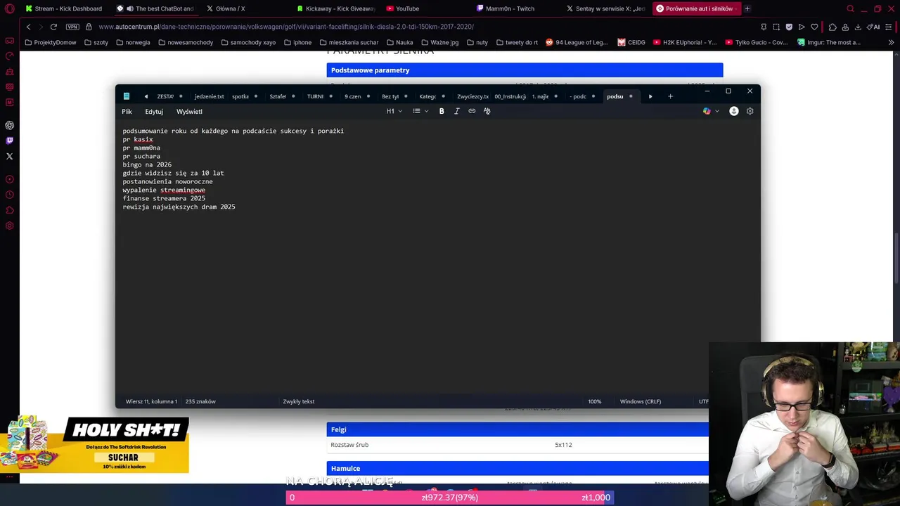
Task: Open the ProjektyDomow bookmark folder
Action: [51, 42]
